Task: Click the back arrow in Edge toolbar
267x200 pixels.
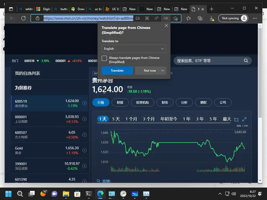Action: pyautogui.click(x=12, y=18)
